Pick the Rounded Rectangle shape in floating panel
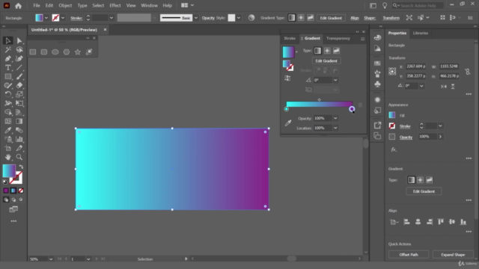The height and width of the screenshot is (269, 479). [x=44, y=52]
